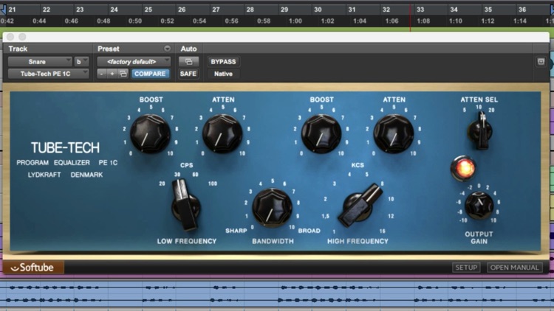Click the BANDWIDTH knob
The width and height of the screenshot is (554, 311).
point(272,208)
